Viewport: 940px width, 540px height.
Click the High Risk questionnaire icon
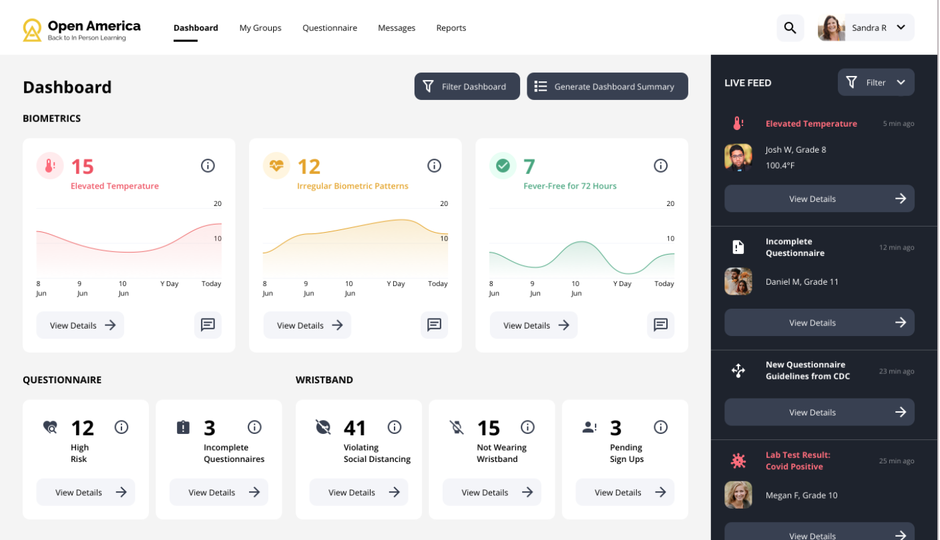(x=50, y=427)
